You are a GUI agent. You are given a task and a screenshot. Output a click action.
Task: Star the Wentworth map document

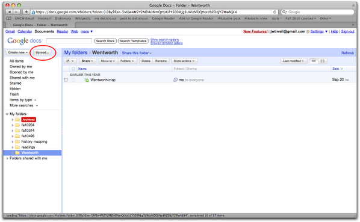(x=73, y=80)
